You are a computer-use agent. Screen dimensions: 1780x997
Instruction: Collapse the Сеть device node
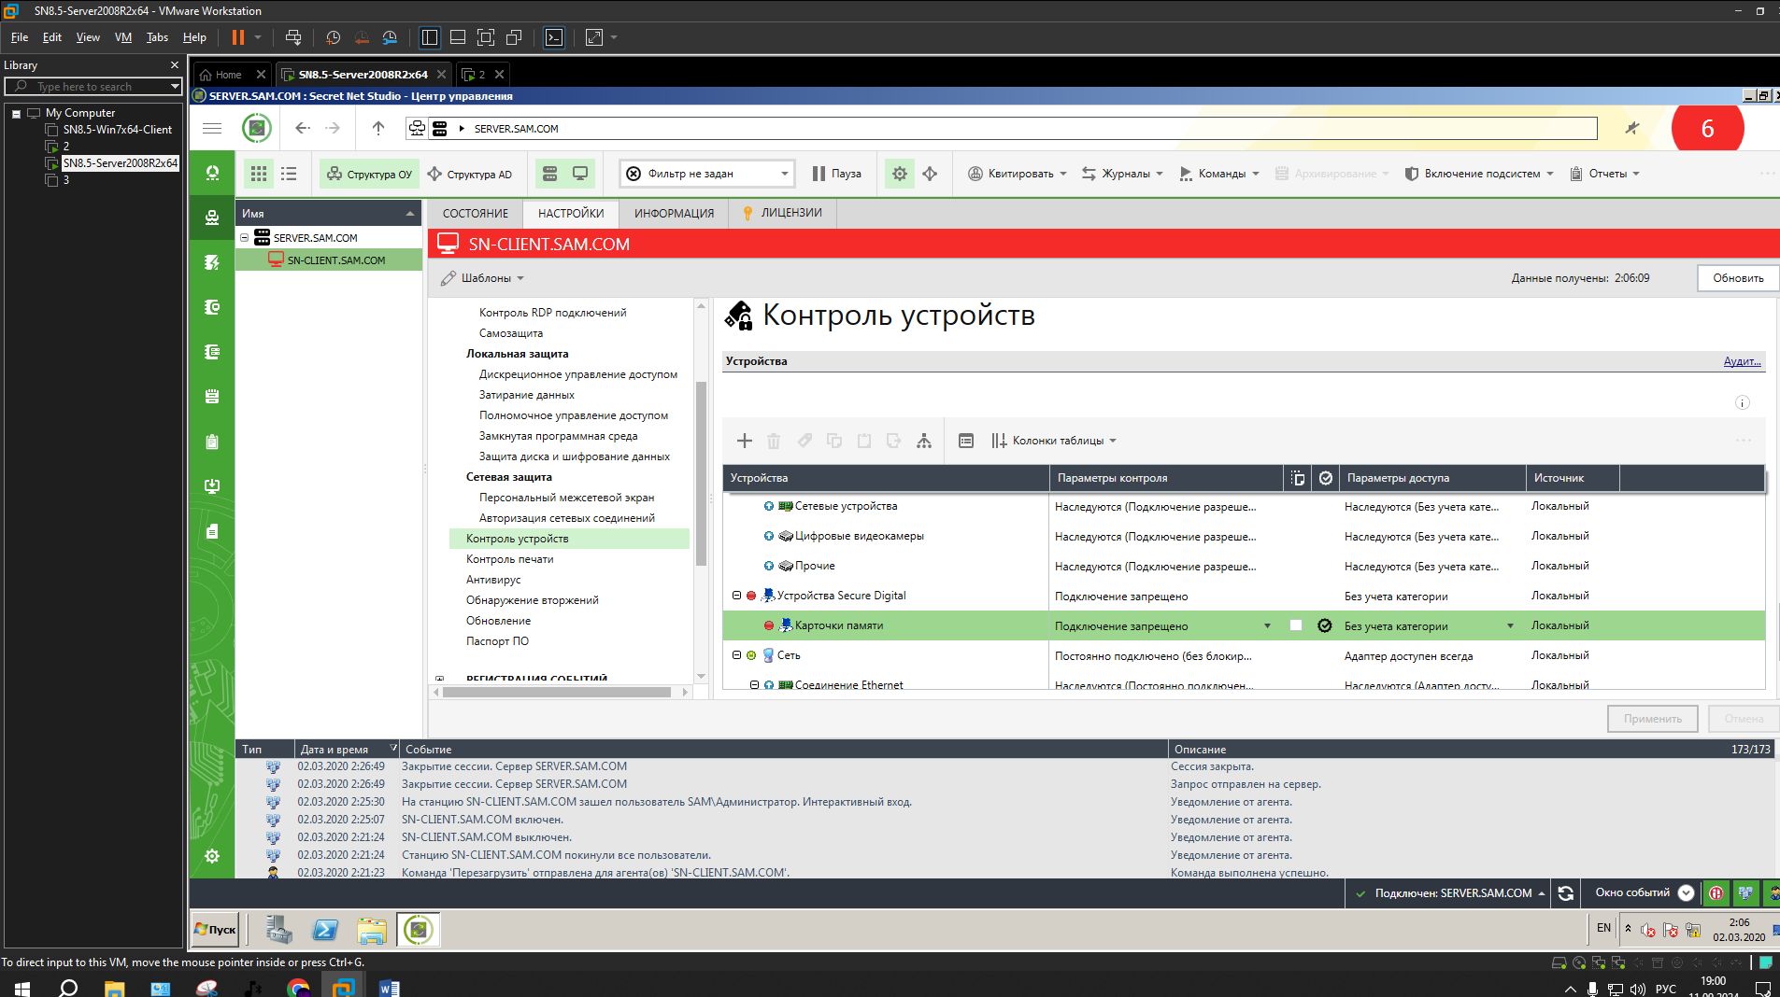(x=736, y=655)
